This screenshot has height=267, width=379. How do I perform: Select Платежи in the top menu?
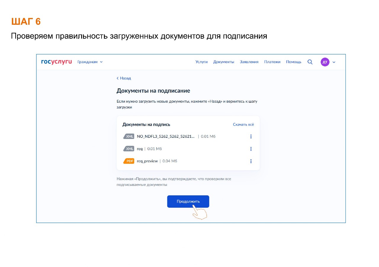tap(272, 62)
